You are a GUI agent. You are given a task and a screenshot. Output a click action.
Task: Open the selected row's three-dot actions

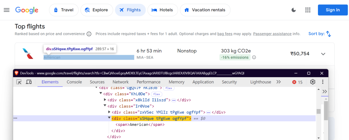tap(15, 118)
